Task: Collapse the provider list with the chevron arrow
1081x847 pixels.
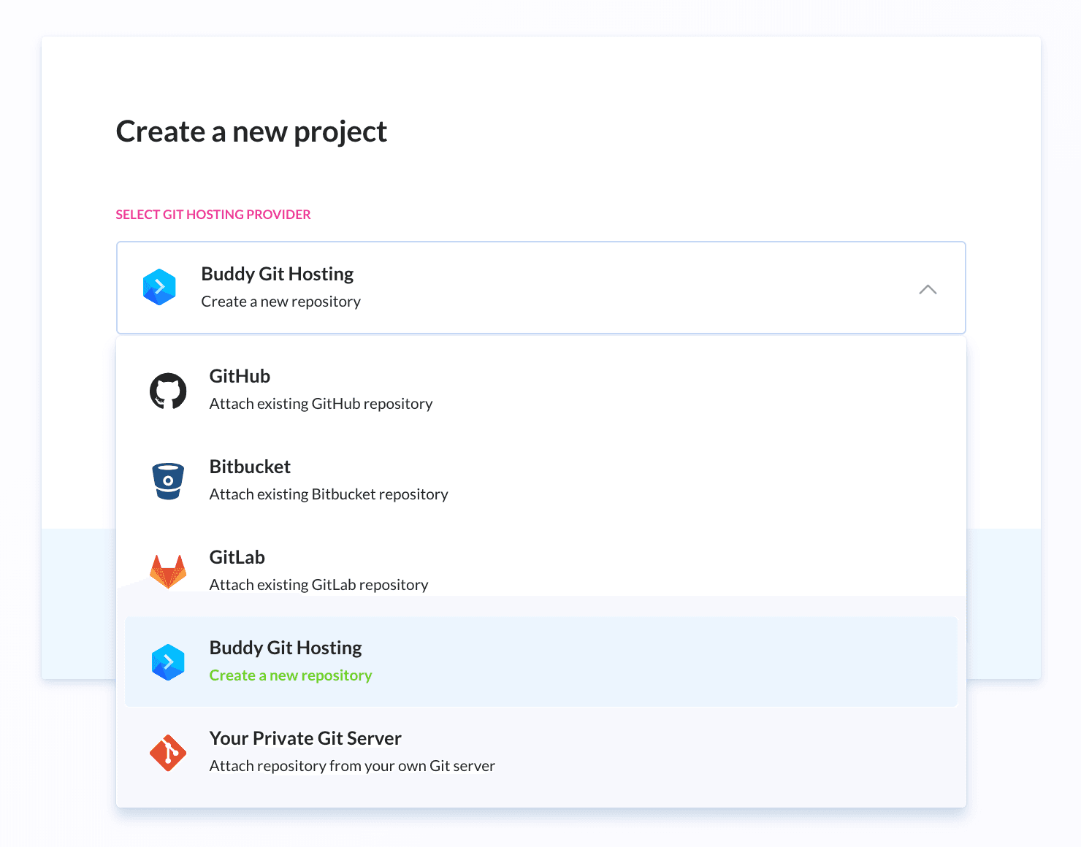Action: [927, 289]
